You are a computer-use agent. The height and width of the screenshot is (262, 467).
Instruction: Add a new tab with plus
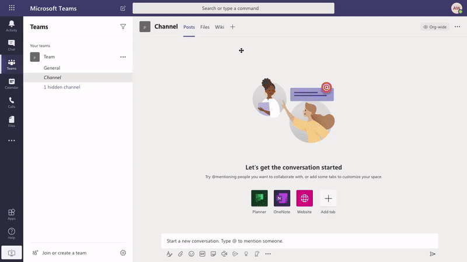pyautogui.click(x=232, y=27)
